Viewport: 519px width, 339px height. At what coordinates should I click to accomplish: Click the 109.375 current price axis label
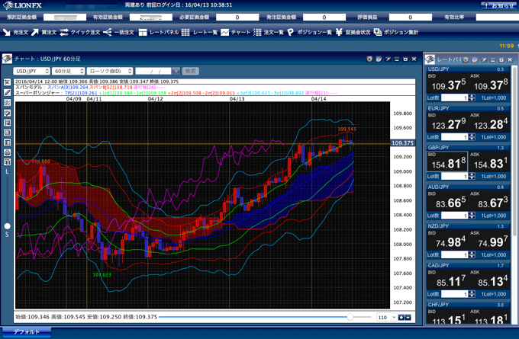click(x=402, y=143)
